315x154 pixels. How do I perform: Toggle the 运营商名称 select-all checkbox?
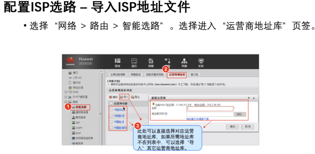[x=111, y=103]
